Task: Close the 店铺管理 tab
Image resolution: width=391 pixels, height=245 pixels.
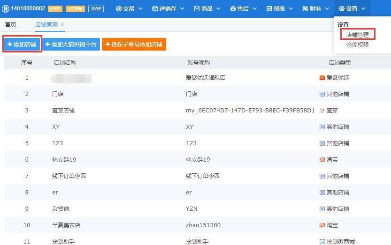Action: click(x=62, y=25)
